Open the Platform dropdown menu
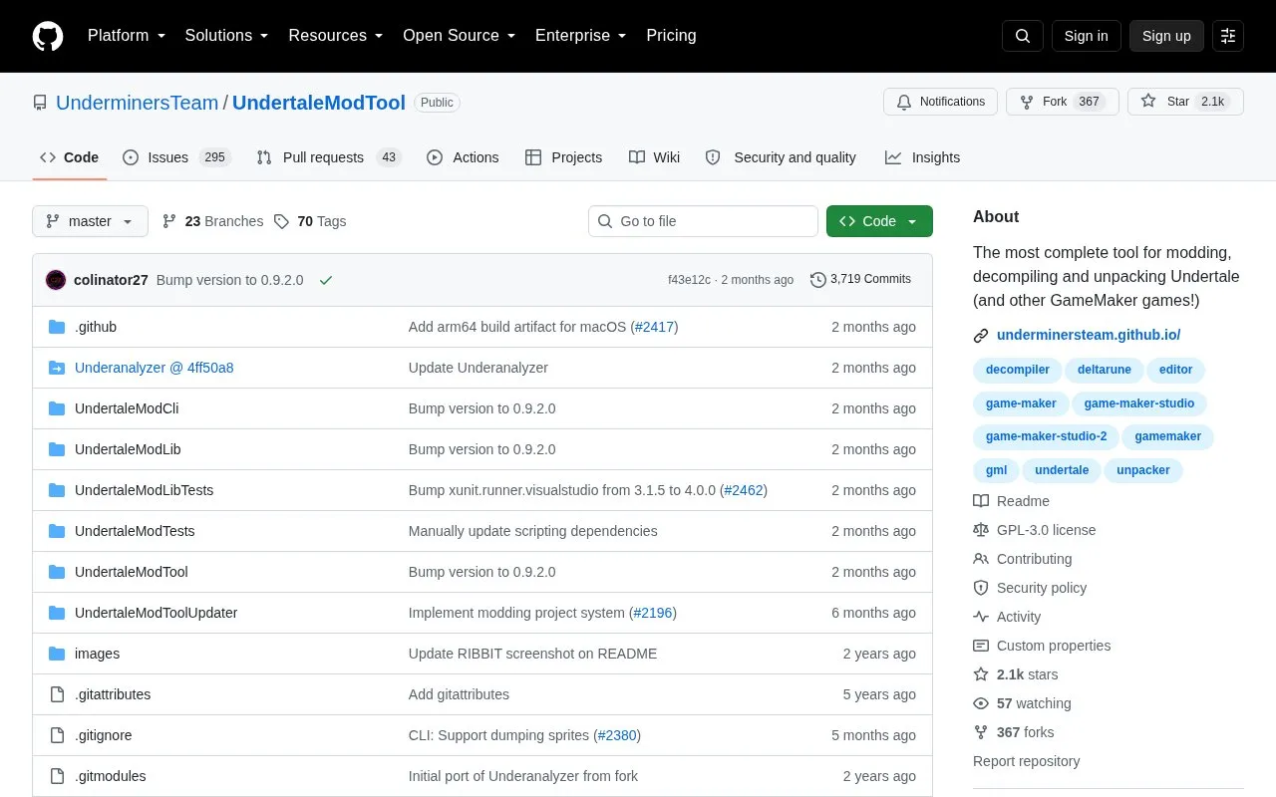The width and height of the screenshot is (1276, 797). 127,36
